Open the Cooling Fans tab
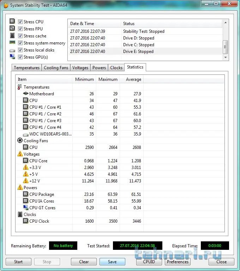Viewport: 240px width, 271px height. click(56, 68)
